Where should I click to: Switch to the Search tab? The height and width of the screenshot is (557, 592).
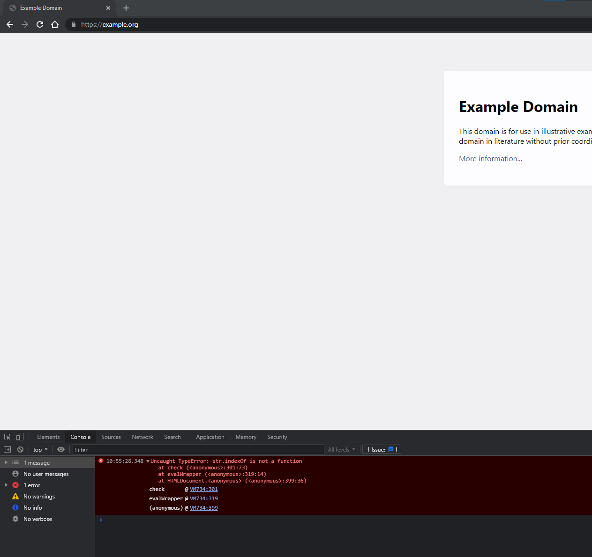pos(172,437)
